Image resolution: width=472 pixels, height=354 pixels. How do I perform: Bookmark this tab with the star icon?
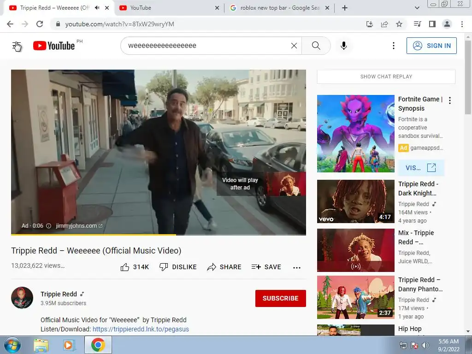(399, 24)
